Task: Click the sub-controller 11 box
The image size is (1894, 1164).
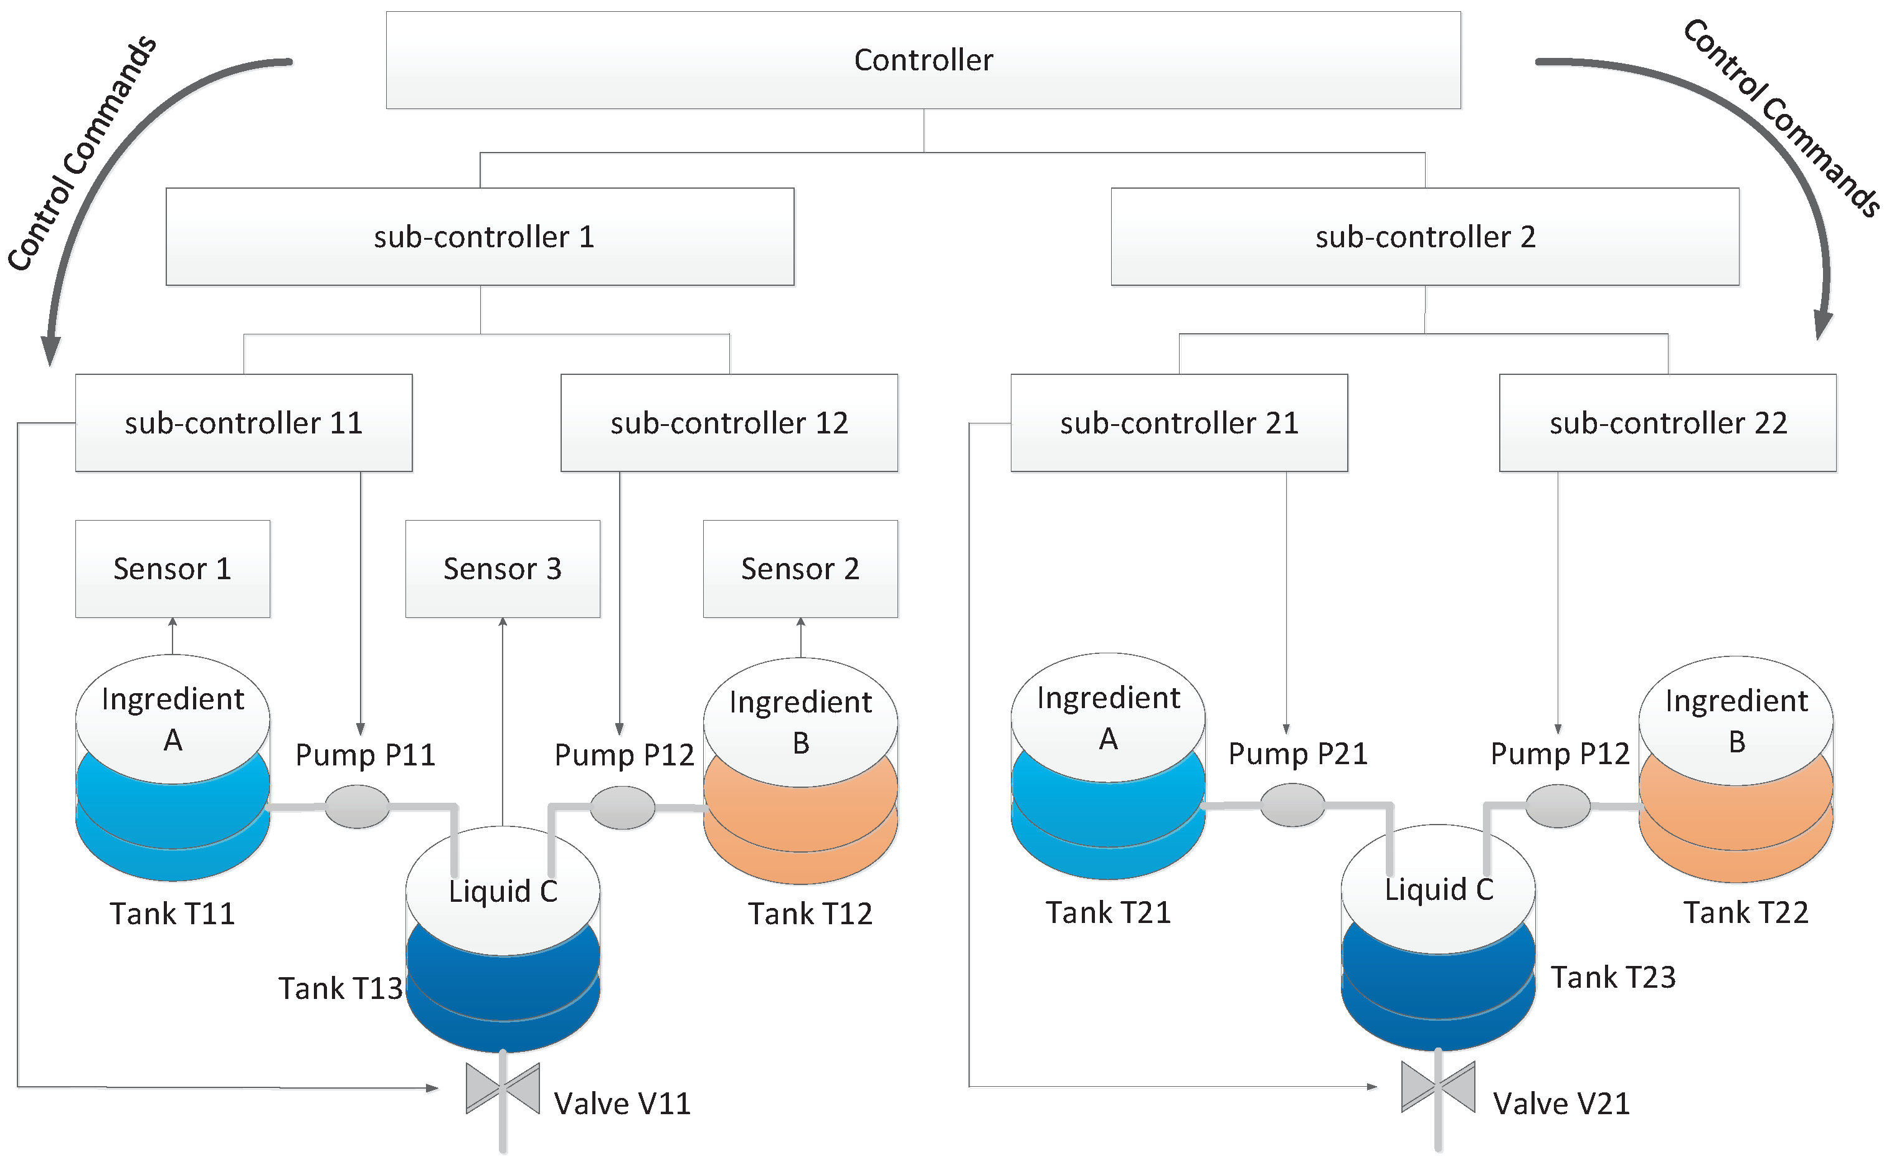Action: point(244,423)
